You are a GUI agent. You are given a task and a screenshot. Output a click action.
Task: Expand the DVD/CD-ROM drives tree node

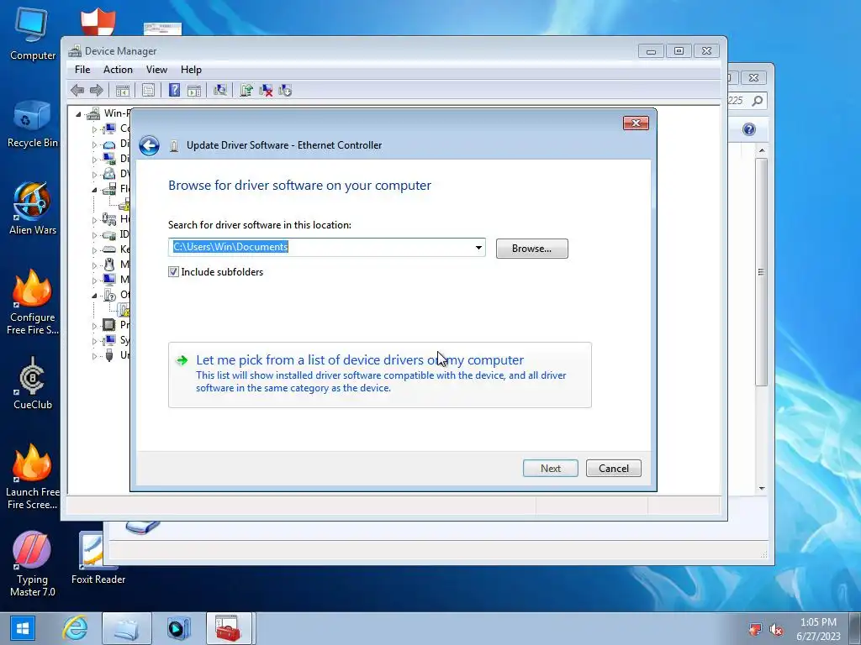coord(94,175)
